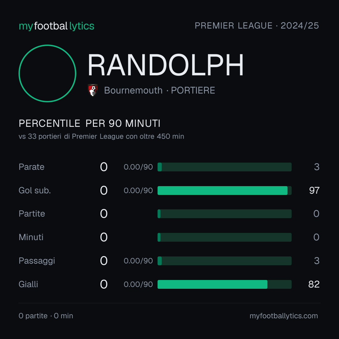This screenshot has width=339, height=339.
Task: Click the empty green player photo circle
Action: tap(47, 73)
